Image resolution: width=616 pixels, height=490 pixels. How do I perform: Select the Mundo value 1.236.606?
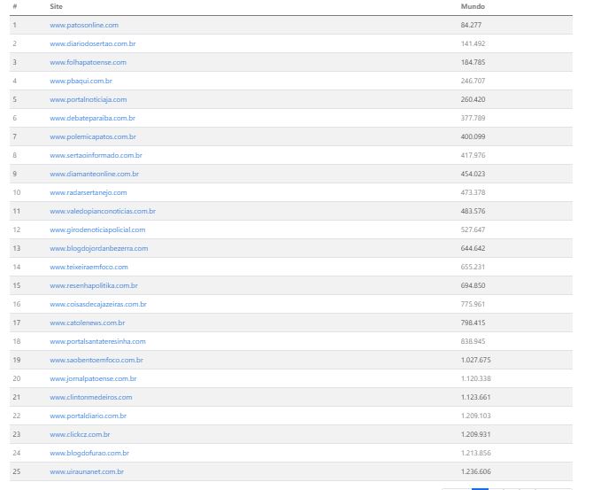tap(476, 471)
